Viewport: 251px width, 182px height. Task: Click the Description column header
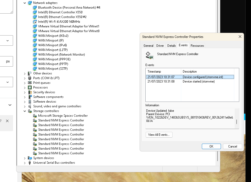click(x=207, y=72)
